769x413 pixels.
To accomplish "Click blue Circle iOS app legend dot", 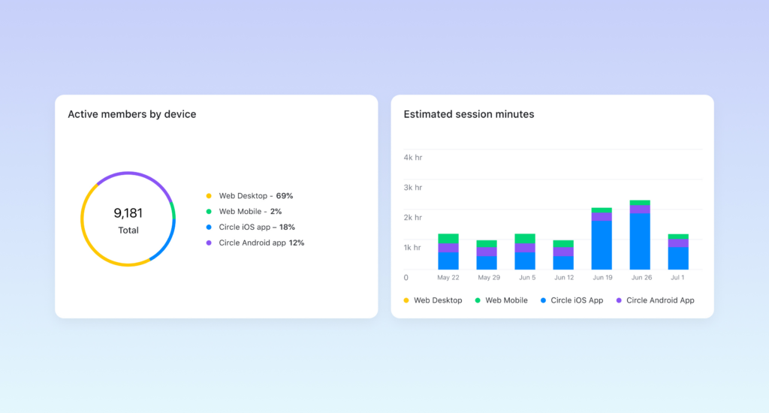I will 209,227.
